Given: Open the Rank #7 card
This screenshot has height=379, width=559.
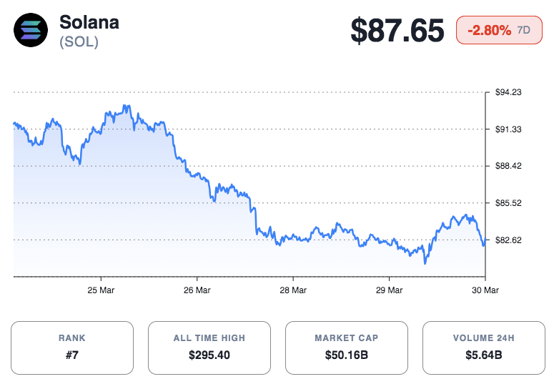Looking at the screenshot, I should pos(73,348).
